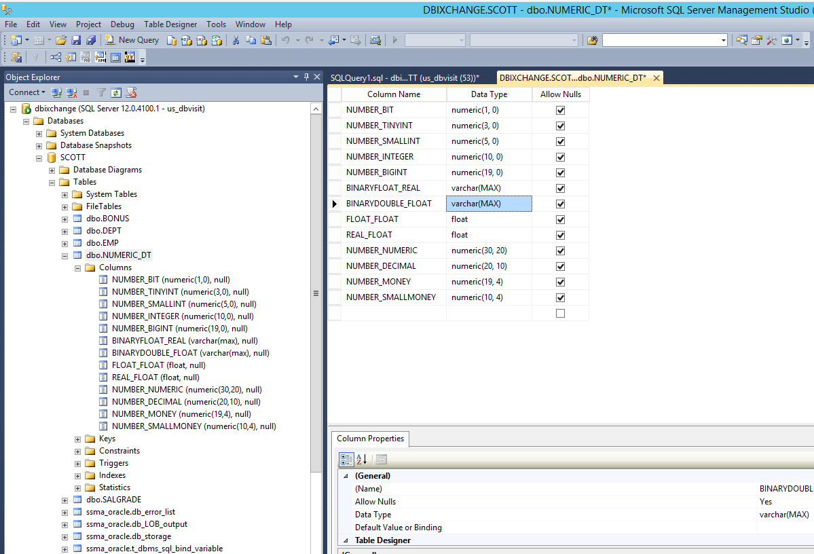Uncheck Allow Nulls for NUMBER_INTEGER
814x554 pixels.
(560, 157)
